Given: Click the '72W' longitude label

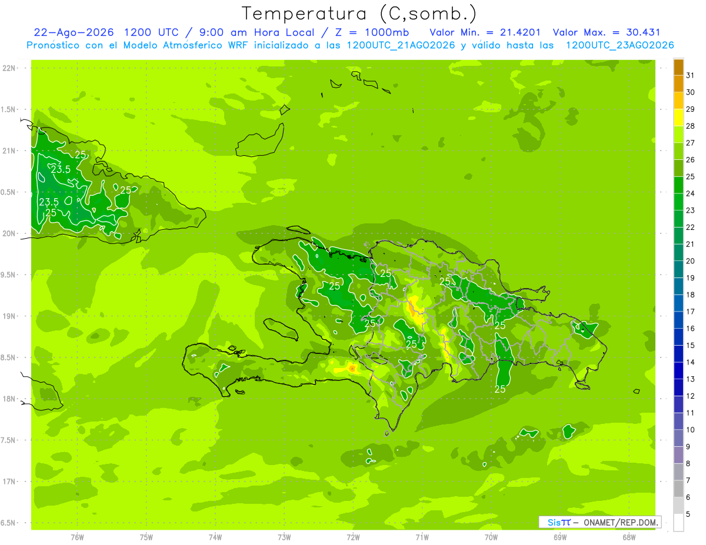Looking at the screenshot, I should 354,537.
